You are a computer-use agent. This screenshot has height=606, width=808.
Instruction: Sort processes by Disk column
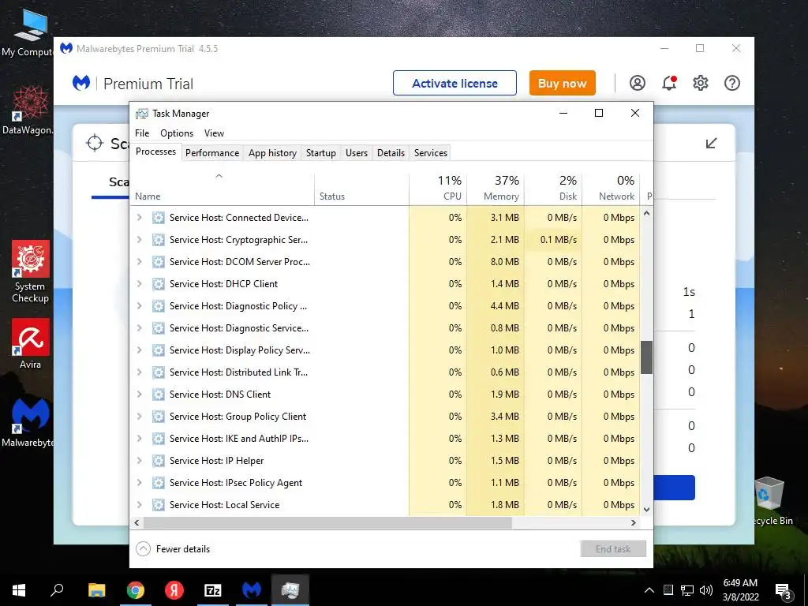[553, 189]
